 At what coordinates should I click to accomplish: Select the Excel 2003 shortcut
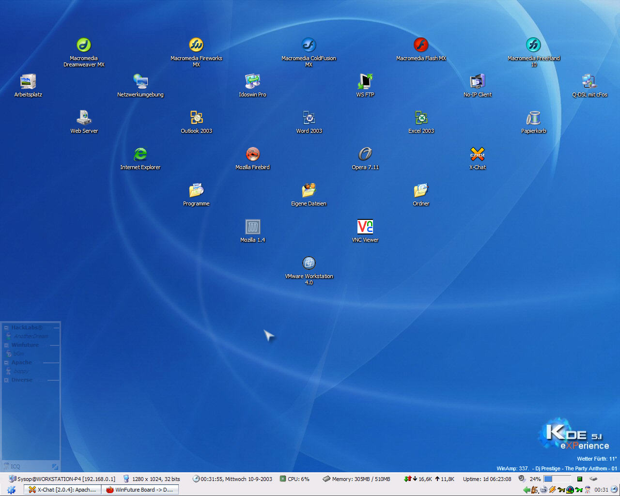[421, 118]
